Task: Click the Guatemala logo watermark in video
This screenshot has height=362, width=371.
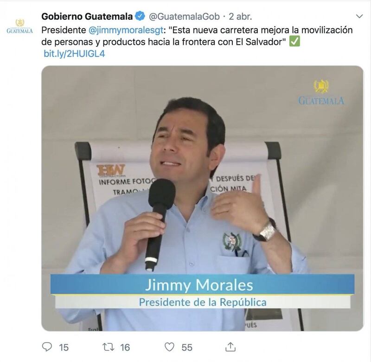Action: [x=321, y=92]
